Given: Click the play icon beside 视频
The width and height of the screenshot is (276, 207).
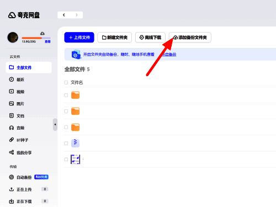Looking at the screenshot, I should pyautogui.click(x=12, y=91).
